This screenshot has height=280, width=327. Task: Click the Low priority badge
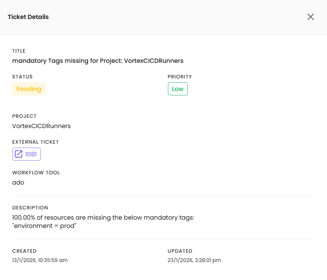tap(178, 89)
